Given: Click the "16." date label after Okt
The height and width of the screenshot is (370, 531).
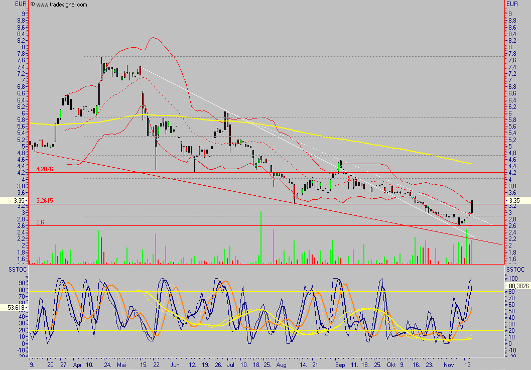Looking at the screenshot, I should pos(416,365).
